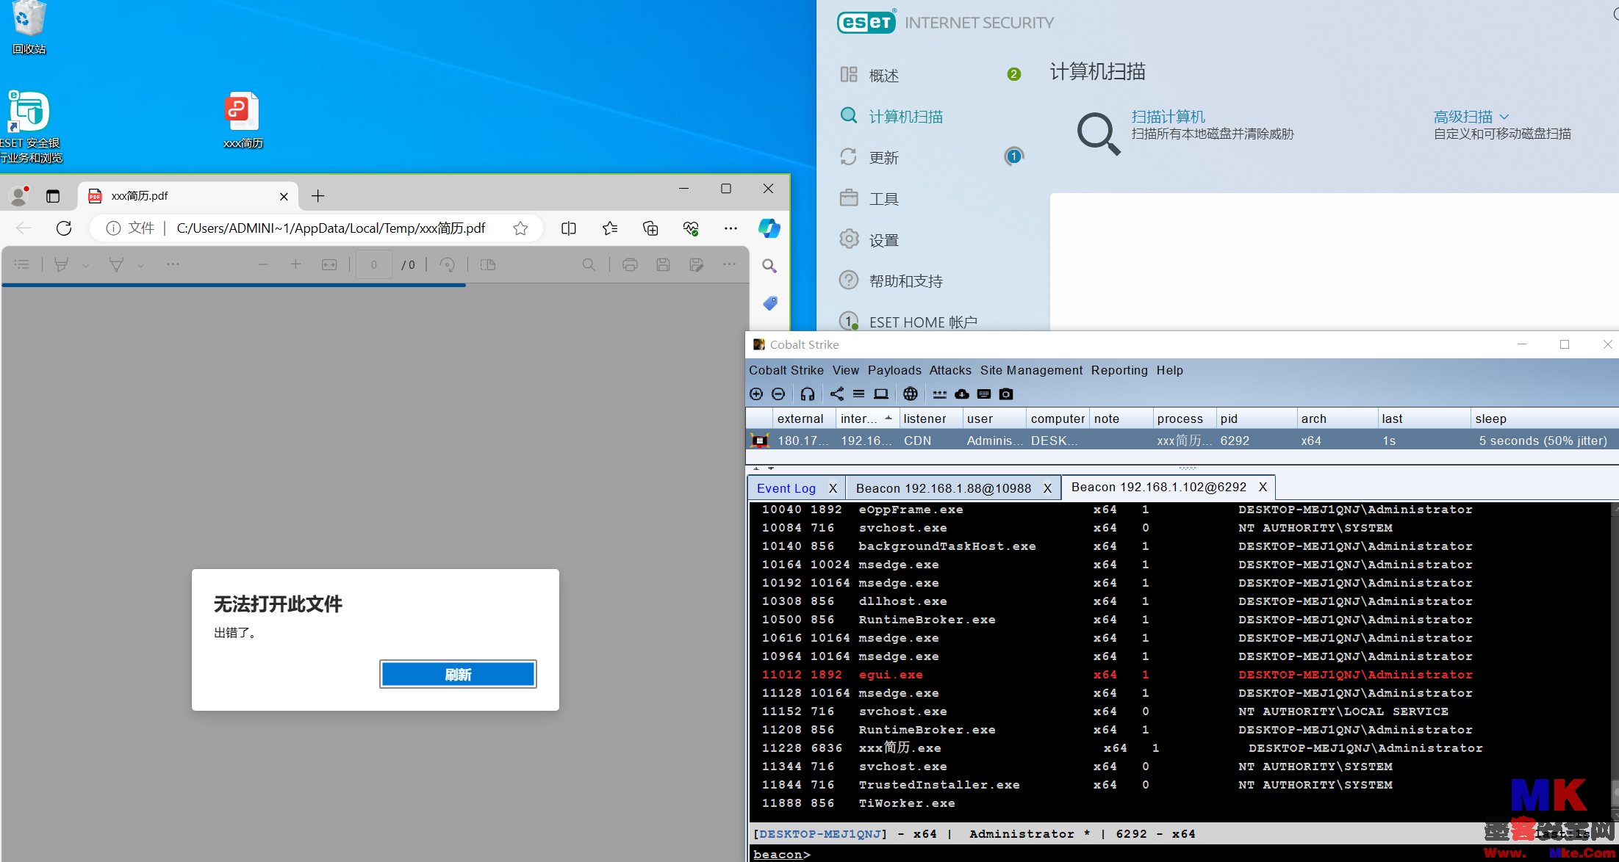Click the PDF page number field
This screenshot has width=1619, height=862.
click(373, 265)
